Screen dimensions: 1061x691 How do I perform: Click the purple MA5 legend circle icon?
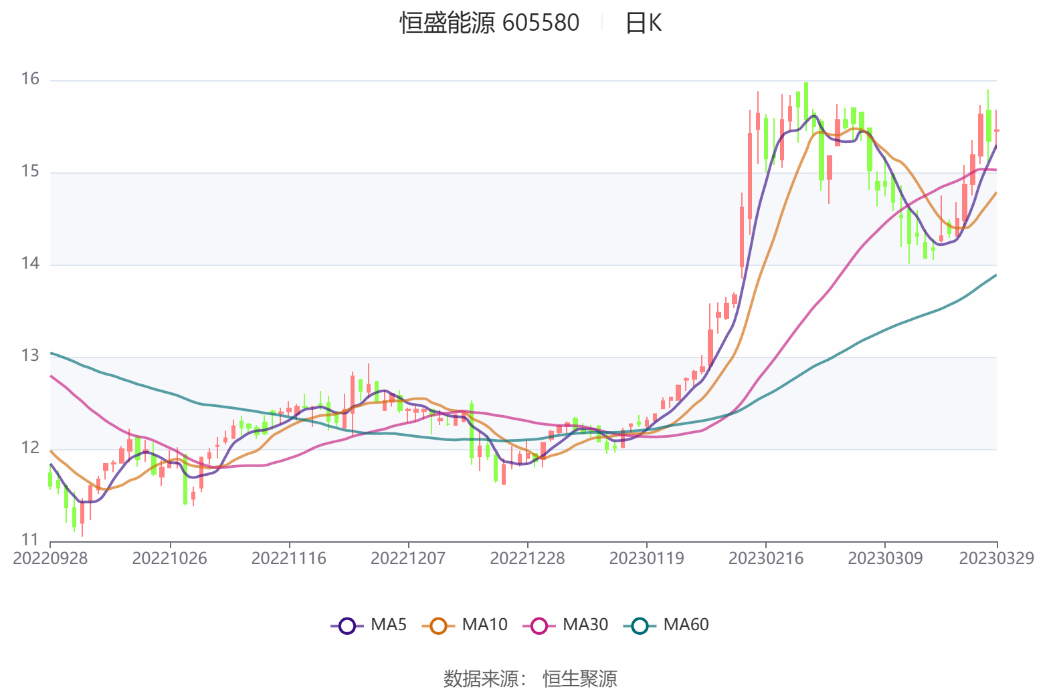(x=347, y=626)
